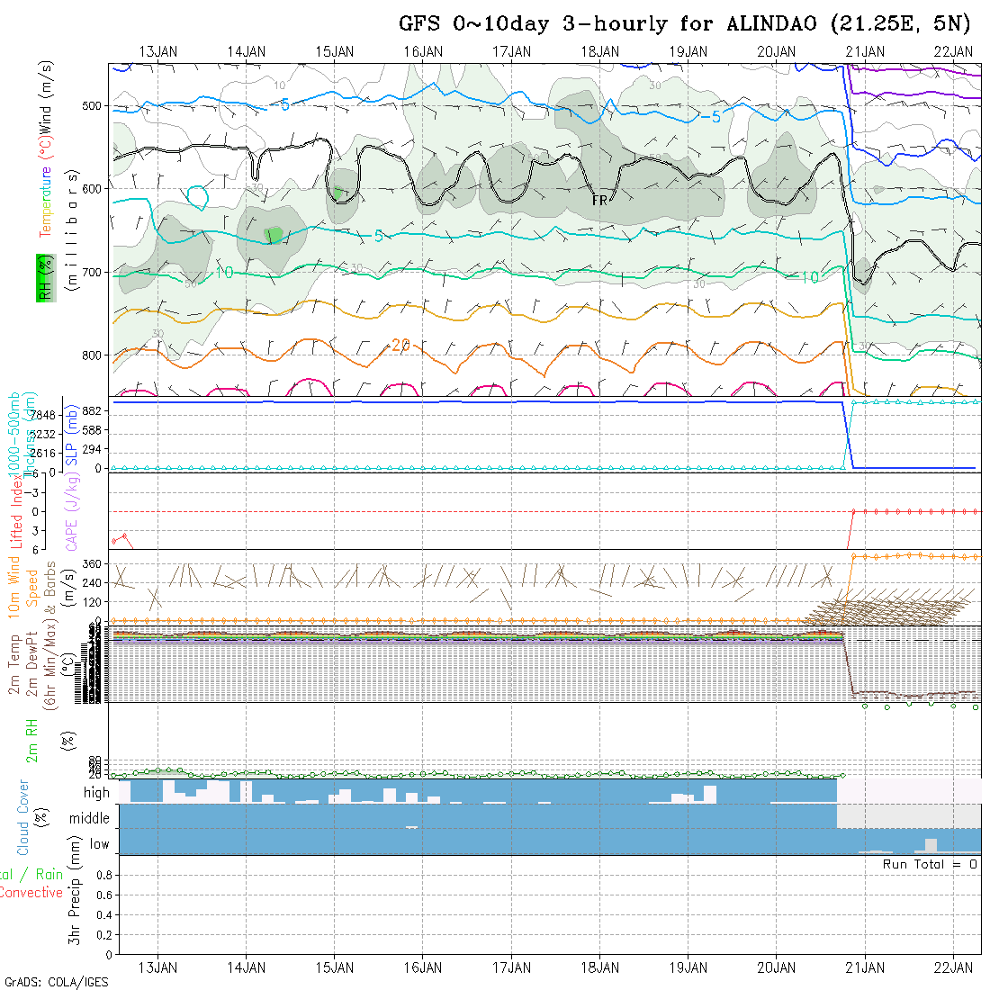Select the high cloud cover row label
This screenshot has height=990, width=990.
(x=96, y=793)
